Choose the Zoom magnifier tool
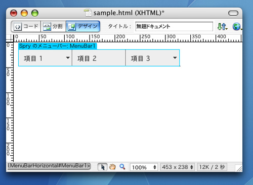The height and width of the screenshot is (185, 253). 122,167
